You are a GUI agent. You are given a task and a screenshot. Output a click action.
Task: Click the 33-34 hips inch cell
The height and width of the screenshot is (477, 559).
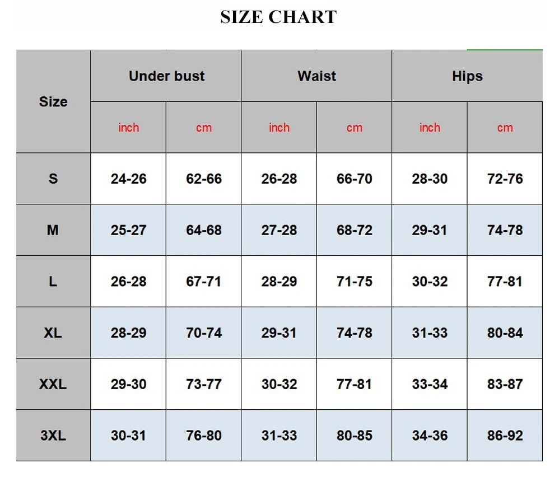click(430, 384)
